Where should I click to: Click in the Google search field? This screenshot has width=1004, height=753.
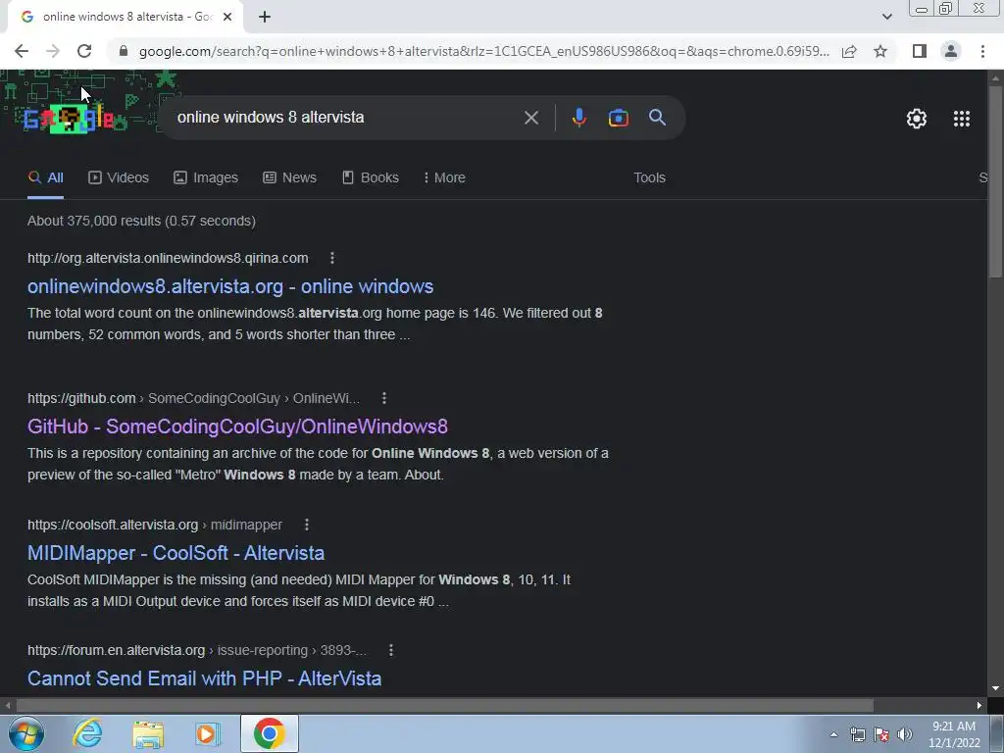pyautogui.click(x=346, y=118)
